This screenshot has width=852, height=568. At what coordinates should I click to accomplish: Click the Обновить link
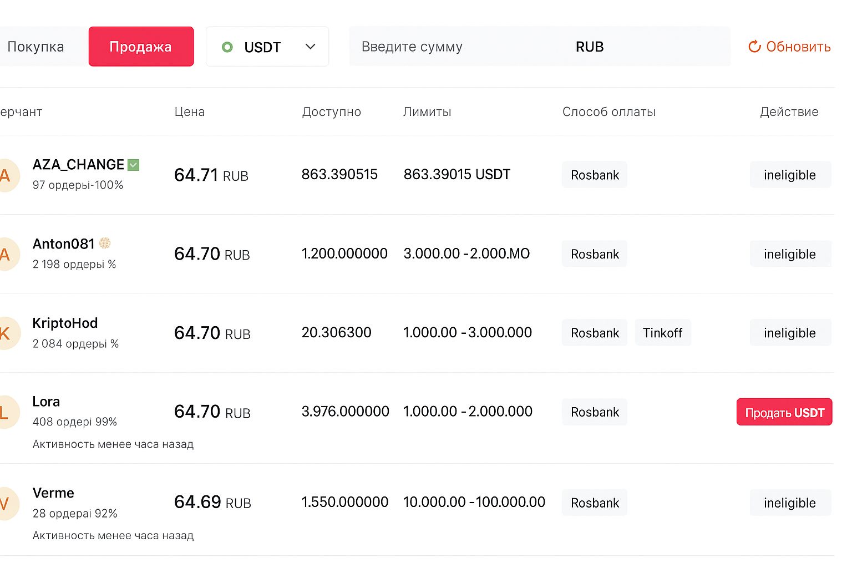(798, 47)
